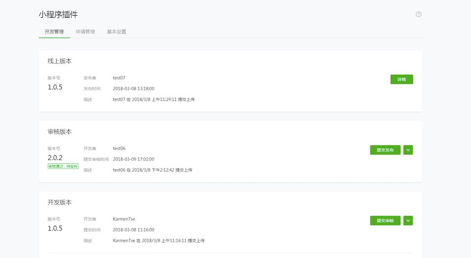Image resolution: width=471 pixels, height=258 pixels.
Task: Select the 审核版本 section heading
Action: click(60, 132)
